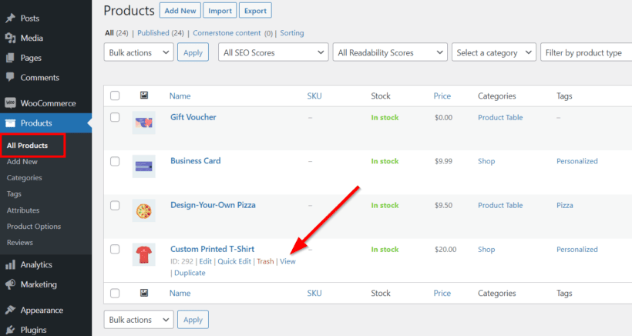
Task: Click the image column icon in table footer
Action: tap(144, 293)
